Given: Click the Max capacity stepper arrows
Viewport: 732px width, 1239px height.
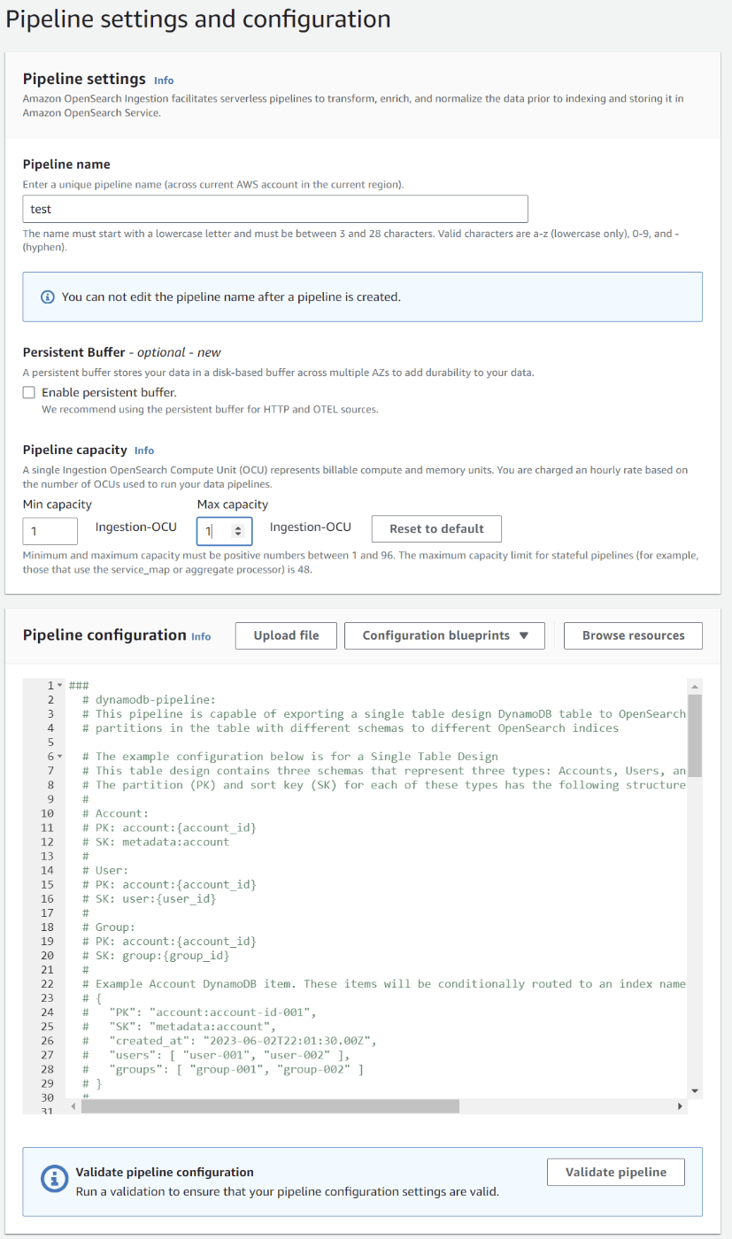Looking at the screenshot, I should [x=237, y=531].
